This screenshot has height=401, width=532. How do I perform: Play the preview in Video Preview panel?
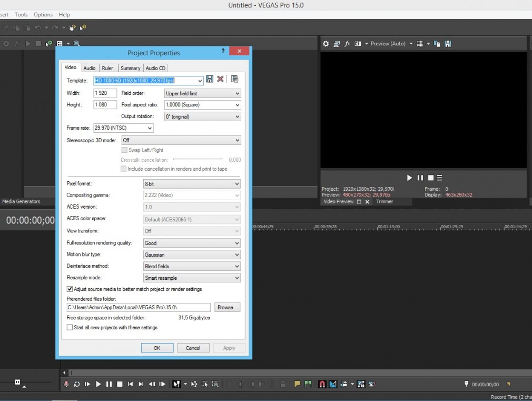coord(409,178)
